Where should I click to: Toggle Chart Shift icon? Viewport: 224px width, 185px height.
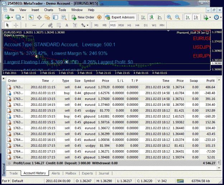point(196,17)
